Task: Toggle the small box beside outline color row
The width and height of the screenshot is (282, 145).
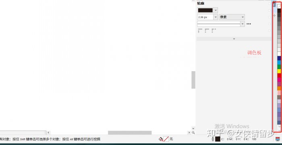Action: [269, 10]
